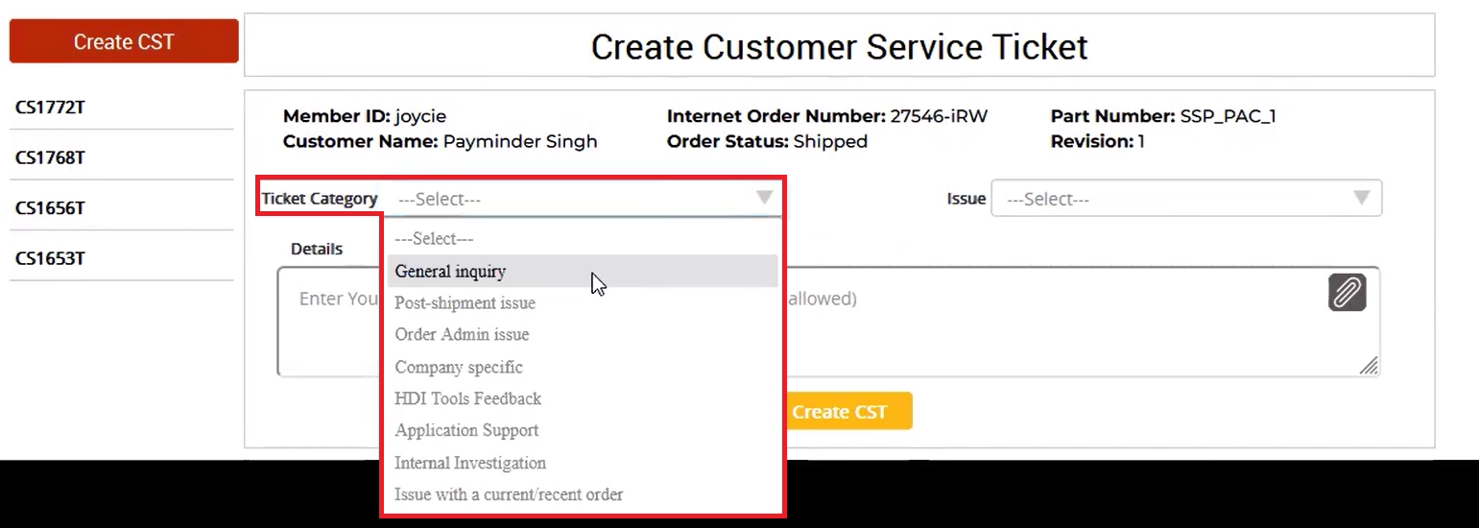This screenshot has height=528, width=1479.
Task: Click the Member ID joycie value
Action: [x=419, y=117]
